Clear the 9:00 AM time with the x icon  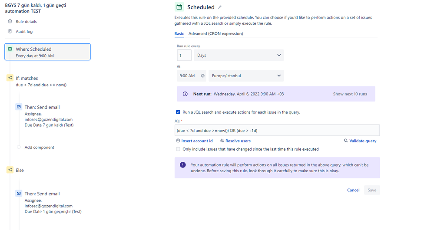(202, 76)
